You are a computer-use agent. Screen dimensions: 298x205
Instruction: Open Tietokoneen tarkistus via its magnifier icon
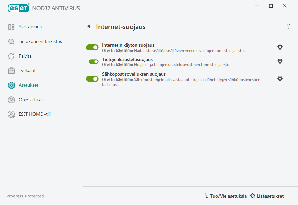(11, 41)
